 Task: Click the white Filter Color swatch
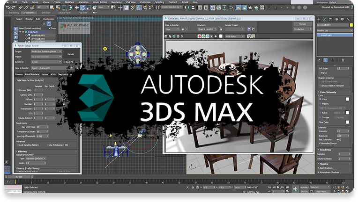point(347,123)
